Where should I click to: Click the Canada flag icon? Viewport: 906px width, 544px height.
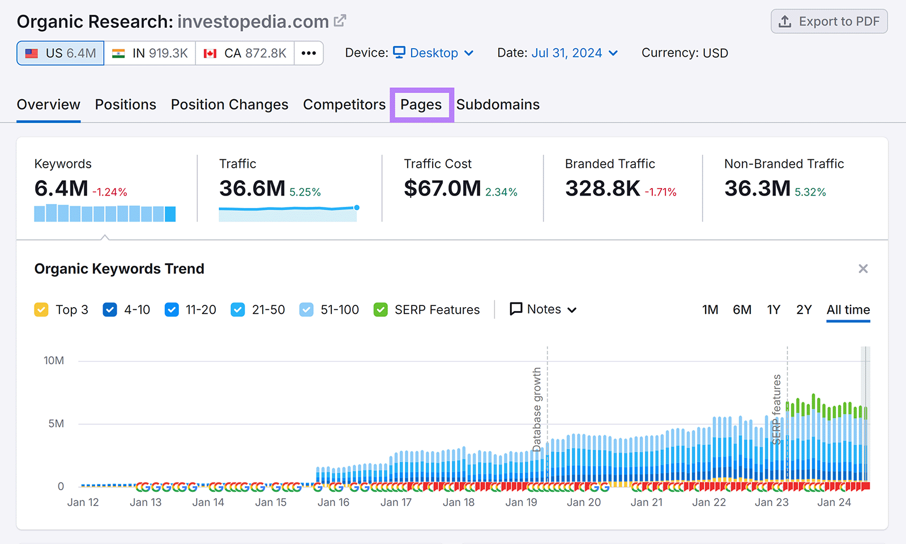(210, 53)
